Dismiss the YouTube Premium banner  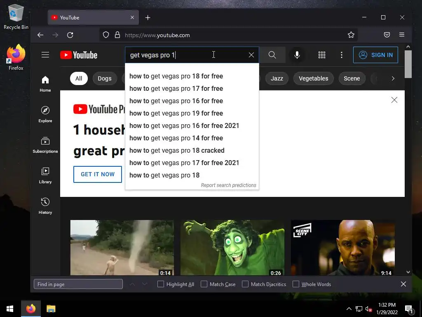click(x=394, y=100)
